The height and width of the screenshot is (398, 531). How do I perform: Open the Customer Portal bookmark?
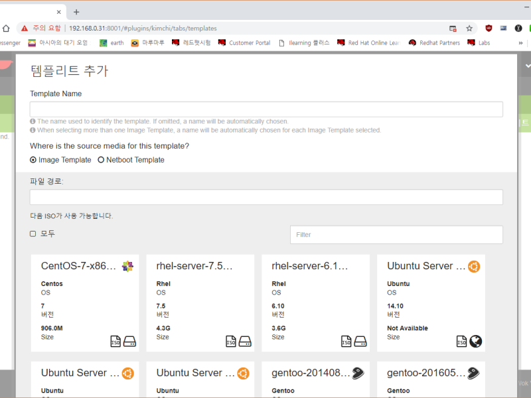tap(244, 43)
